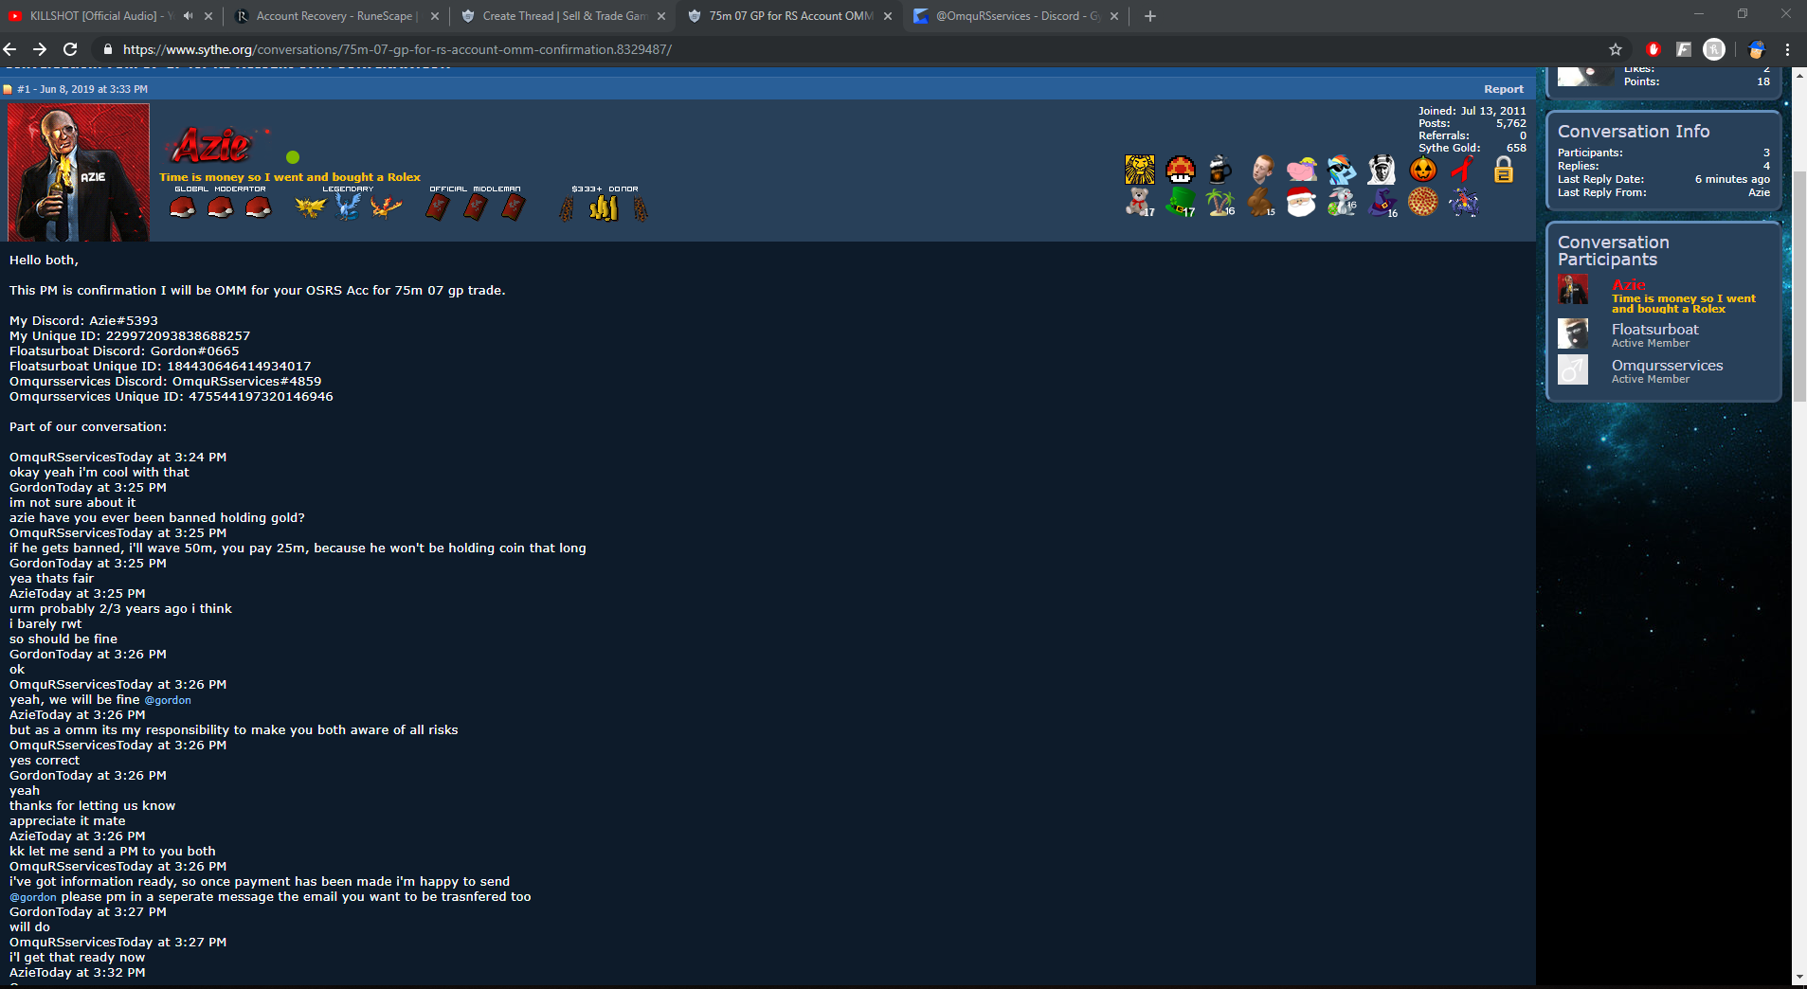Image resolution: width=1807 pixels, height=989 pixels.
Task: Click the yellow lion badge icon
Action: tap(1140, 170)
